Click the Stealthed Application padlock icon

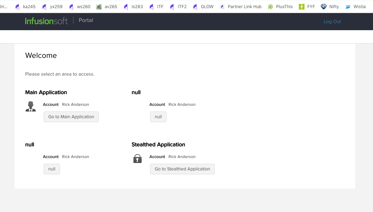(x=137, y=159)
